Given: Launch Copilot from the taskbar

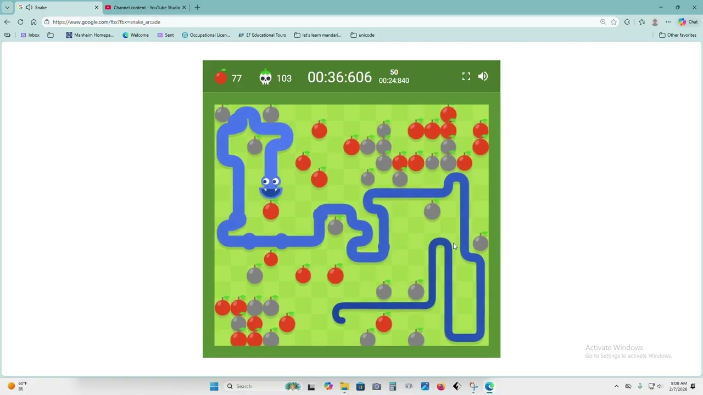Looking at the screenshot, I should tap(328, 386).
